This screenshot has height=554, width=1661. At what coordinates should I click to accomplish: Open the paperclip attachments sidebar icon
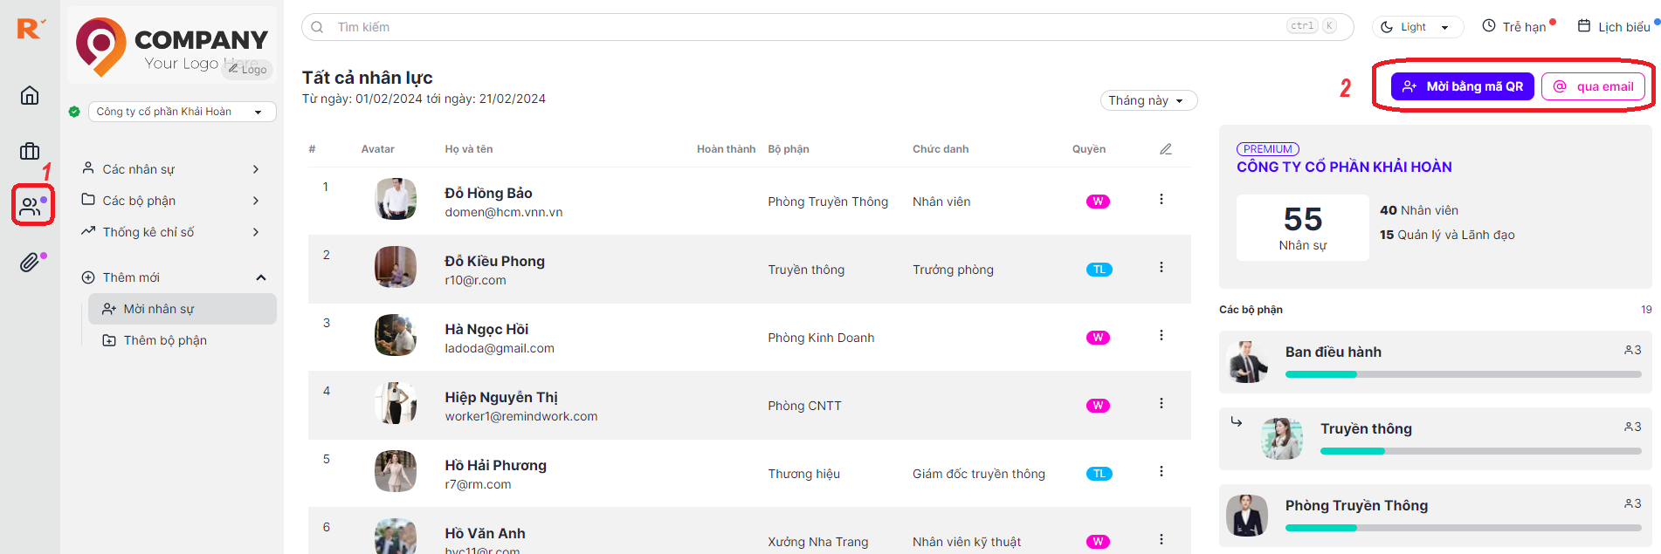pos(30,263)
